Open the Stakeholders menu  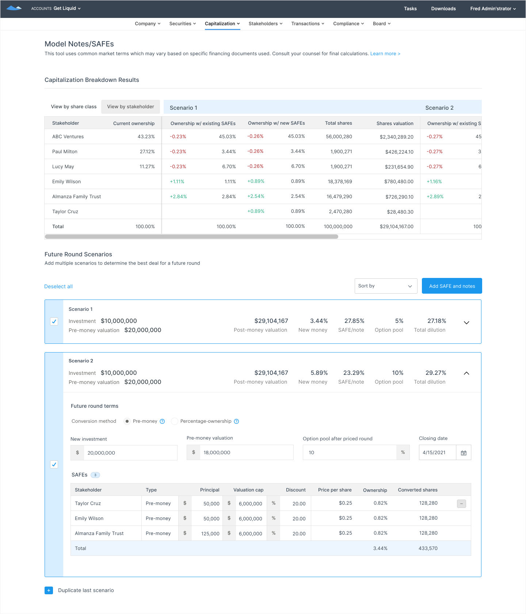(x=266, y=24)
